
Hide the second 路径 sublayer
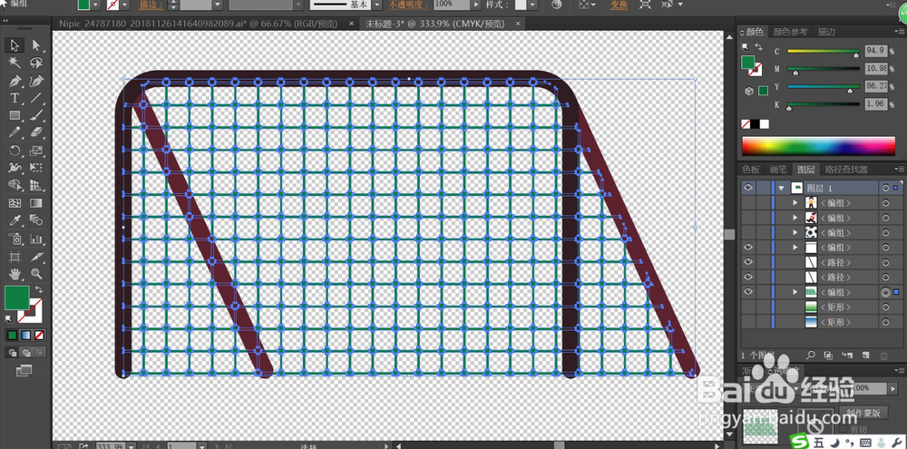click(x=748, y=278)
